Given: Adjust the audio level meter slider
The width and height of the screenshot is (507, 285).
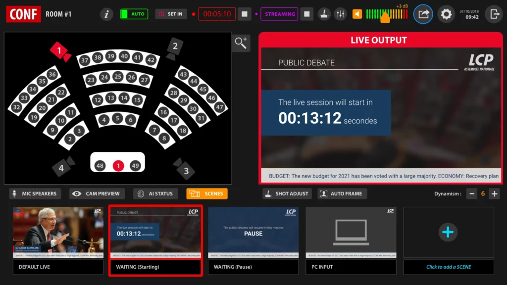Looking at the screenshot, I should (385, 16).
